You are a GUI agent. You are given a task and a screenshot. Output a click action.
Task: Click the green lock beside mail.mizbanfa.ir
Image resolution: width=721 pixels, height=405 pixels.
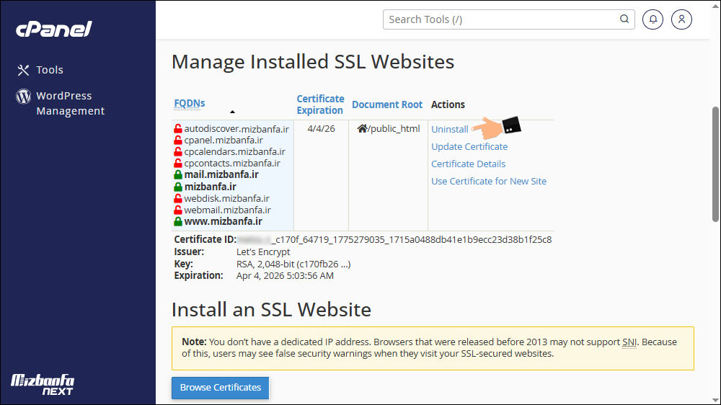[x=178, y=174]
